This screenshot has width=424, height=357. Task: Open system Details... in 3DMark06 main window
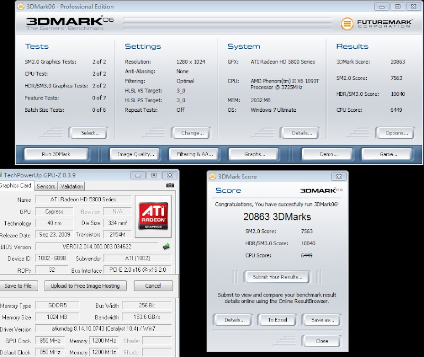tap(300, 133)
